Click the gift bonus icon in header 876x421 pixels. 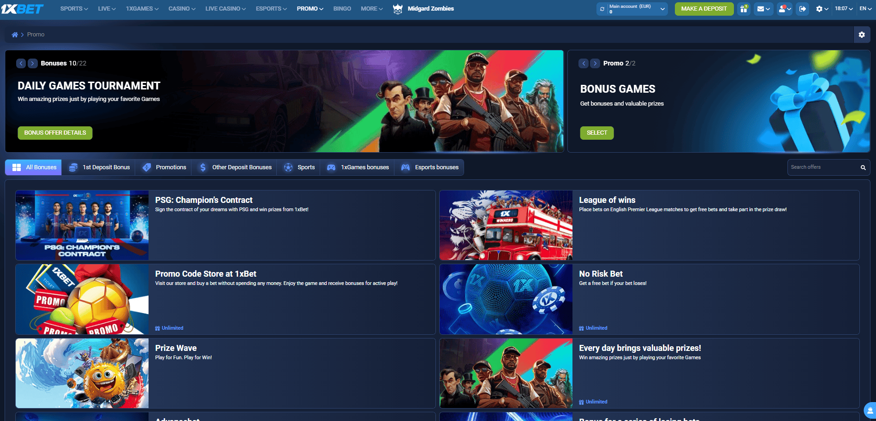(x=743, y=9)
